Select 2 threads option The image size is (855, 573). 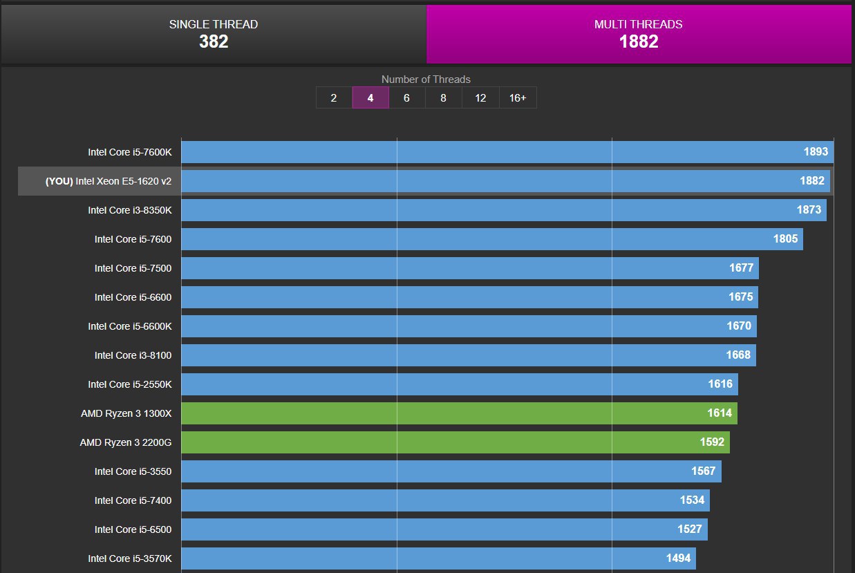334,97
